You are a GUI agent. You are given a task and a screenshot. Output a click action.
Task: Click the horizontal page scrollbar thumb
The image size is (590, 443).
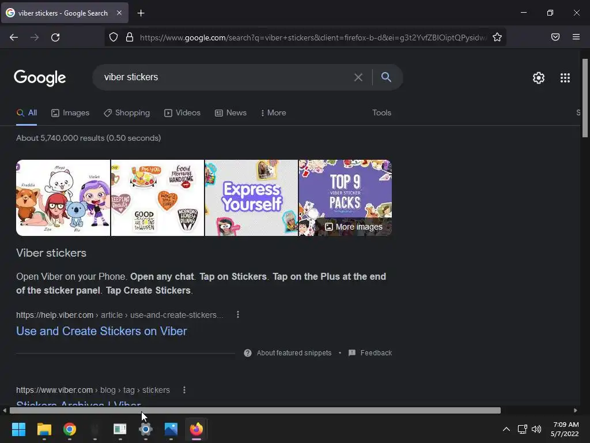(x=255, y=410)
